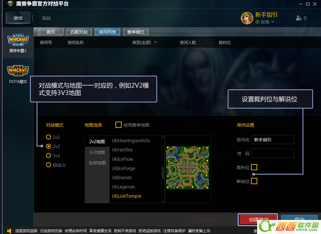This screenshot has width=321, height=234.
Task: Select the Warcraft 3 game icon in sidebar
Action: 18,40
